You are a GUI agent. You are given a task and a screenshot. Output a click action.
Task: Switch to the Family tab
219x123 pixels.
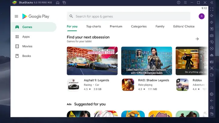pyautogui.click(x=160, y=26)
